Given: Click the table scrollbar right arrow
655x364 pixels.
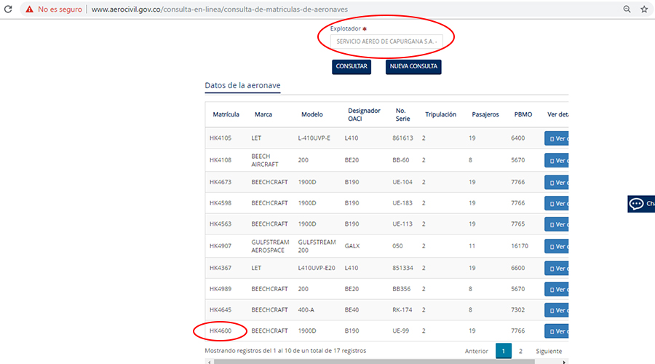Looking at the screenshot, I should (564, 362).
